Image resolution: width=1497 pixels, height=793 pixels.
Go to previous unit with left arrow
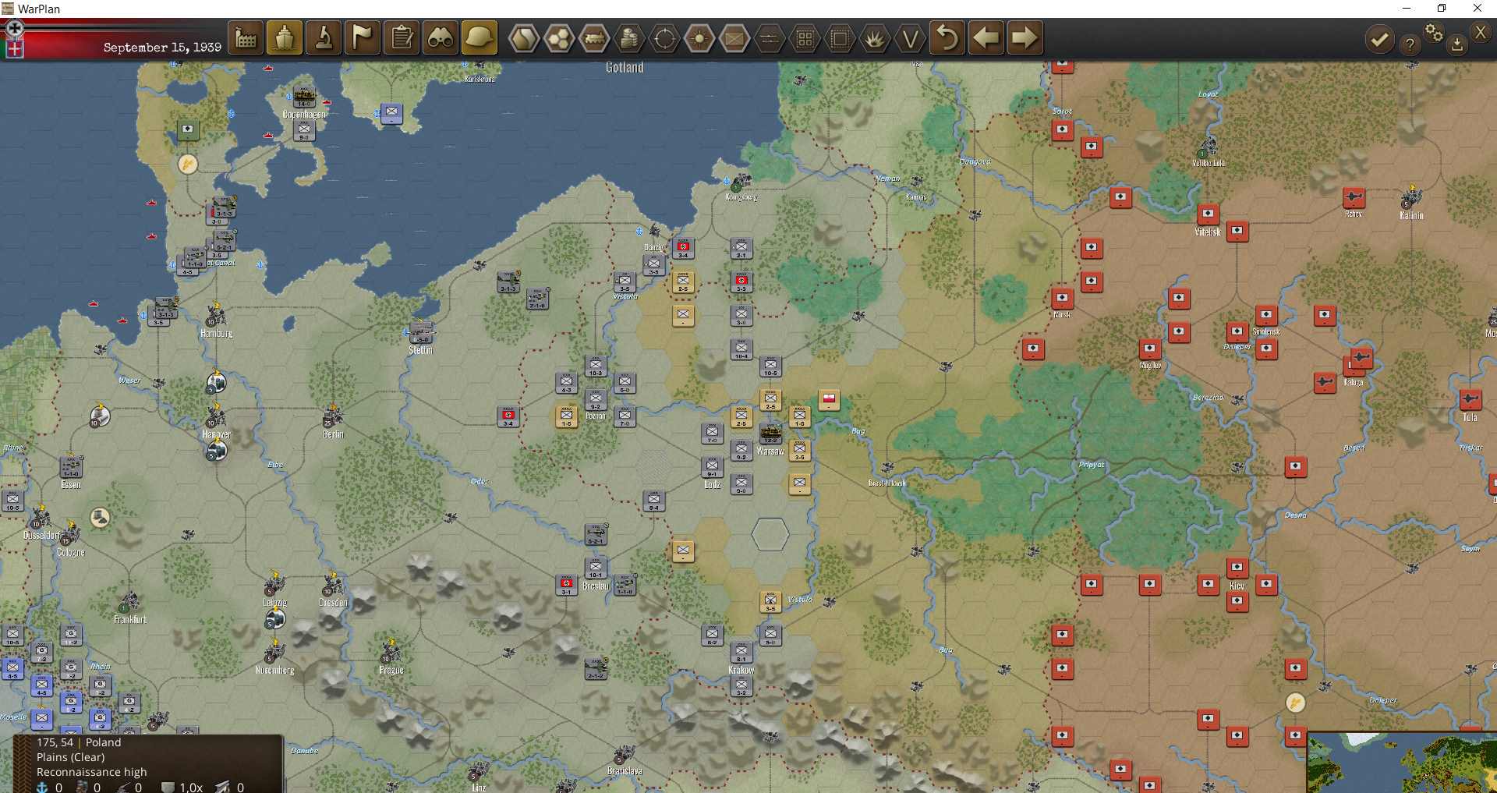tap(986, 37)
